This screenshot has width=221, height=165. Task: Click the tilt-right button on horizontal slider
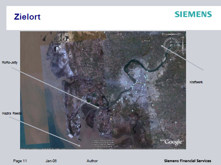(x=180, y=34)
